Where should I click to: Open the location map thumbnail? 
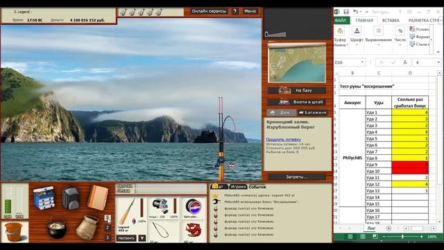(x=297, y=62)
